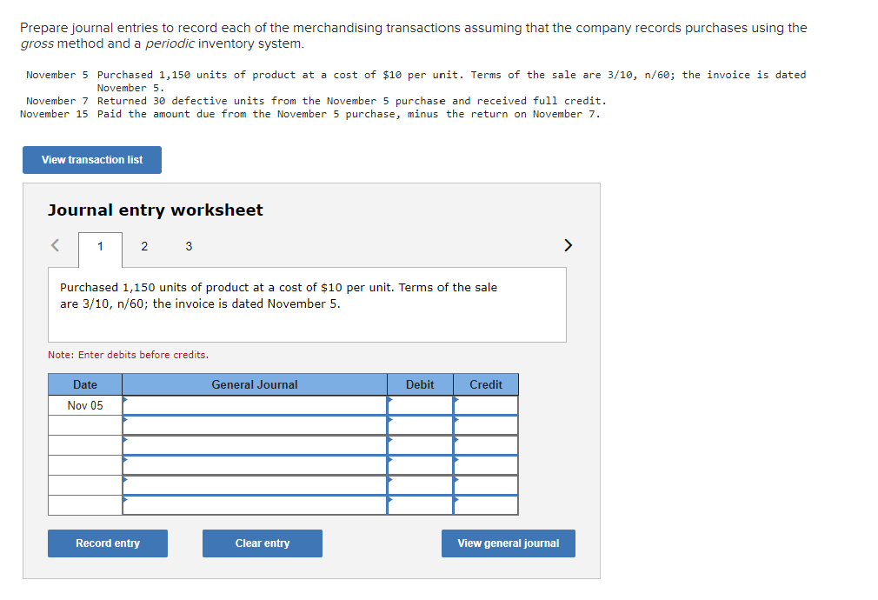Click the left navigation chevron

[54, 245]
